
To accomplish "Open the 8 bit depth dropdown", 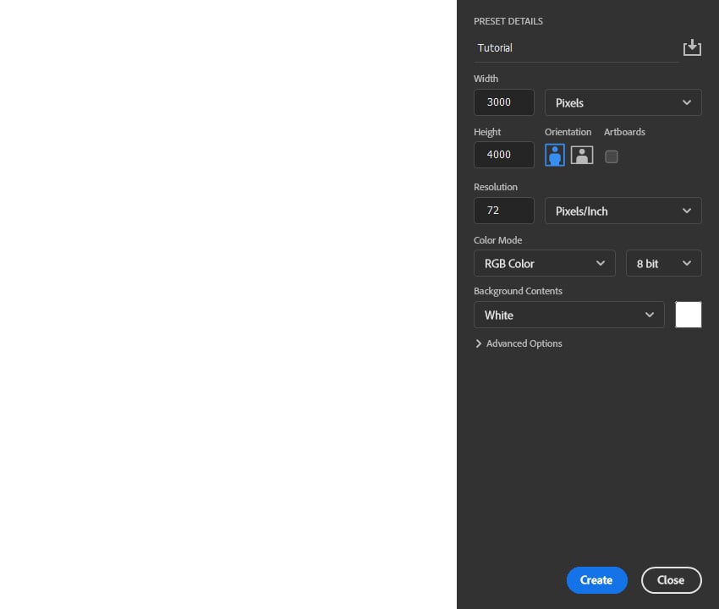I will click(664, 263).
